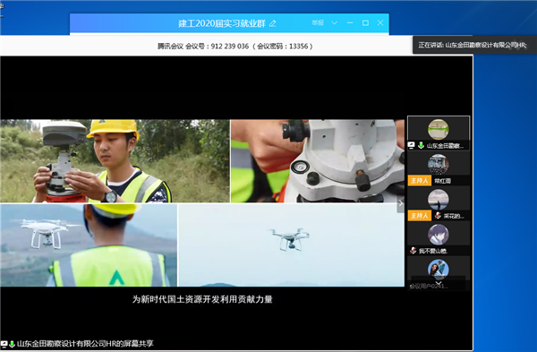Click the 主持人 badge next to 常红雨

point(419,181)
